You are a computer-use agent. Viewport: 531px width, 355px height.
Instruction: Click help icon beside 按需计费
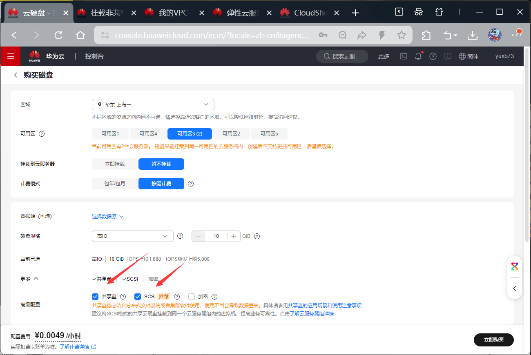pyautogui.click(x=191, y=184)
